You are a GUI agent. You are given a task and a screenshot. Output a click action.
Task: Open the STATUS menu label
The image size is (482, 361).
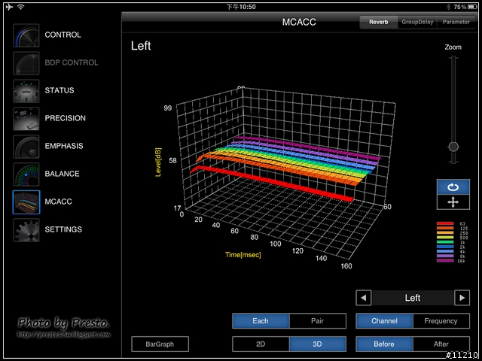(59, 90)
